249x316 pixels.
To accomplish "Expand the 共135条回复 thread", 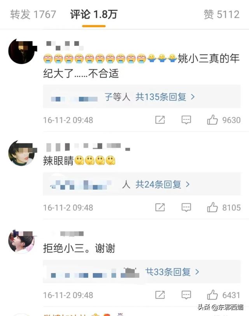I will tap(165, 97).
